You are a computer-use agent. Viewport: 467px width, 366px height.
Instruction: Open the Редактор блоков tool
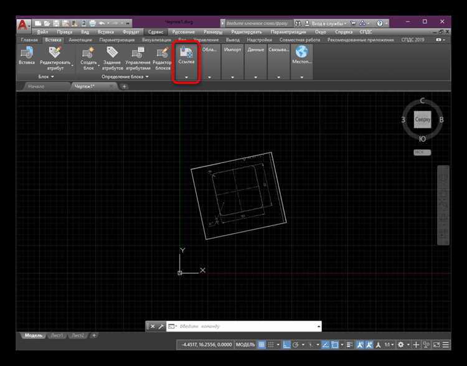point(163,58)
